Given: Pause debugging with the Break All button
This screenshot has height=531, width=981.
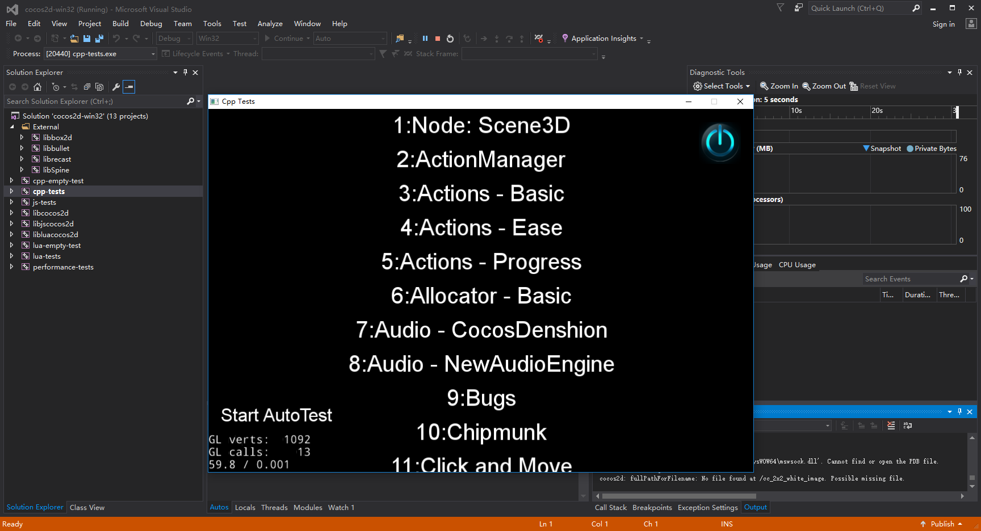Looking at the screenshot, I should click(x=425, y=39).
